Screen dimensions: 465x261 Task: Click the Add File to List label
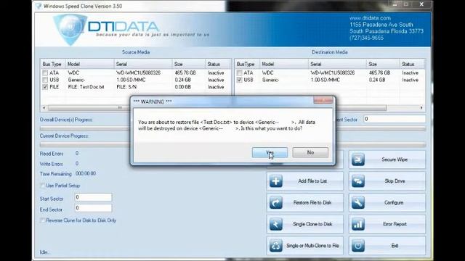click(x=312, y=181)
